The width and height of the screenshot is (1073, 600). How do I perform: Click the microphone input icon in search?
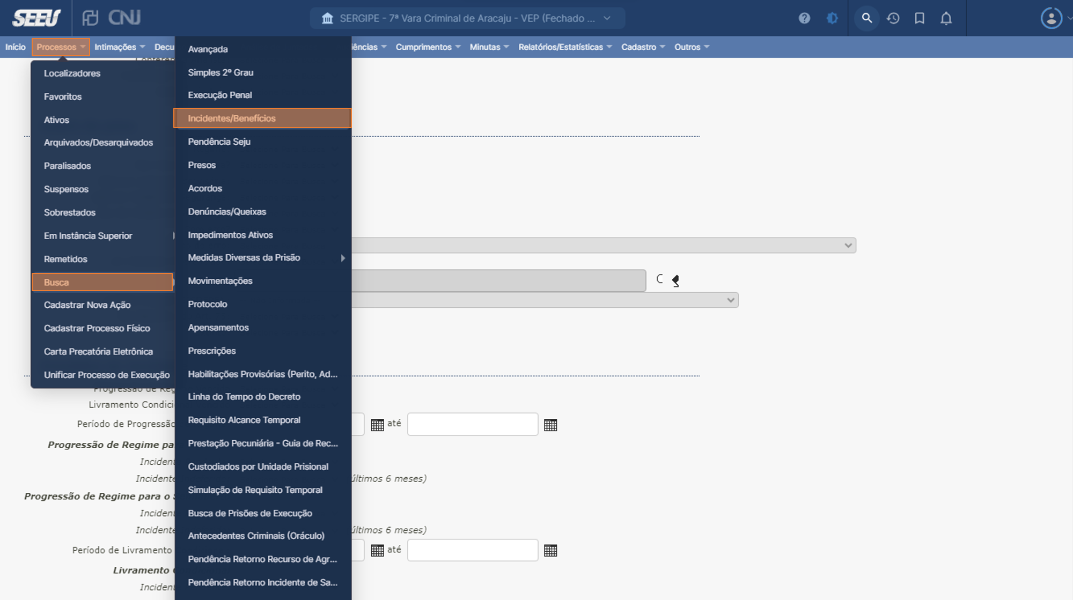point(674,280)
